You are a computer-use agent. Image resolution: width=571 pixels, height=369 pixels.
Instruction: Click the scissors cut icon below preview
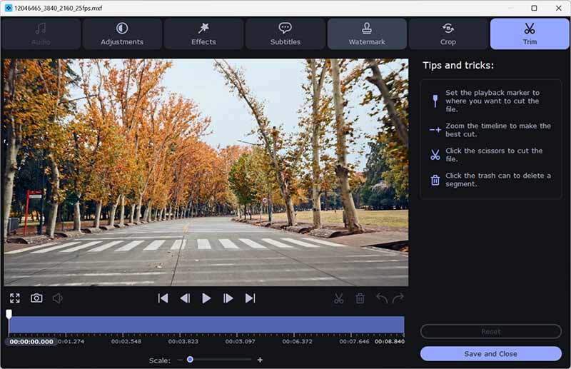tap(338, 298)
